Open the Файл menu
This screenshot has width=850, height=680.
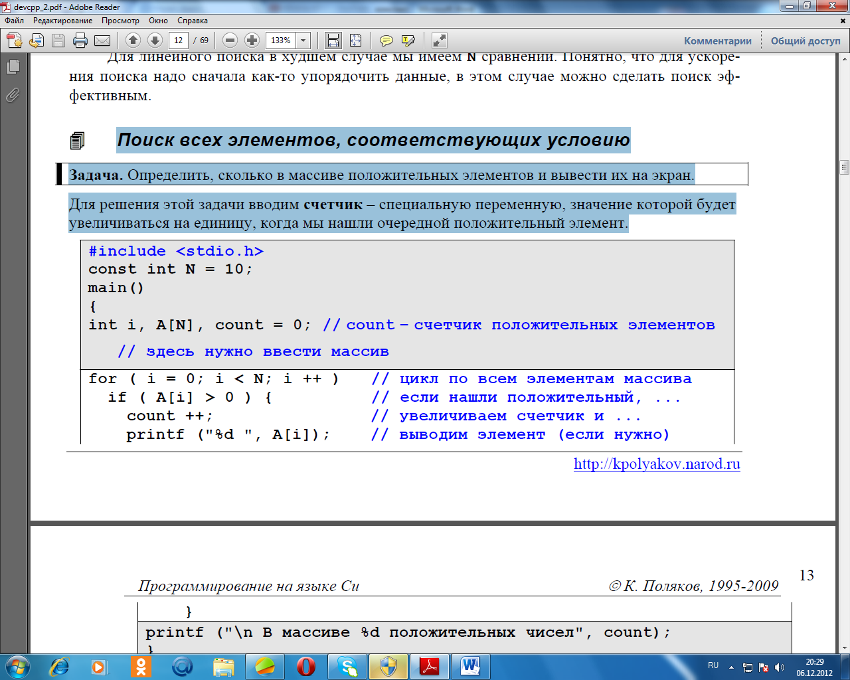click(15, 21)
